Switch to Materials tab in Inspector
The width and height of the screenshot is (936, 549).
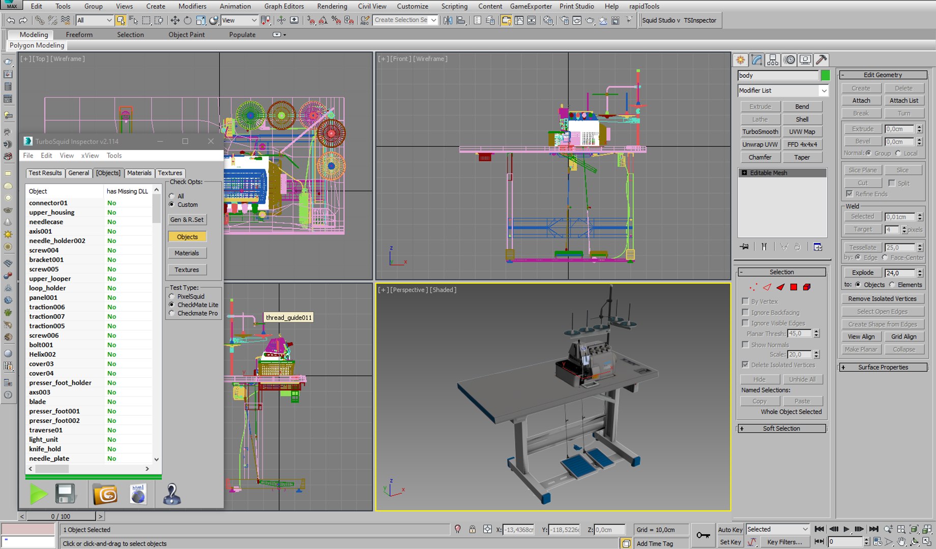click(x=139, y=173)
